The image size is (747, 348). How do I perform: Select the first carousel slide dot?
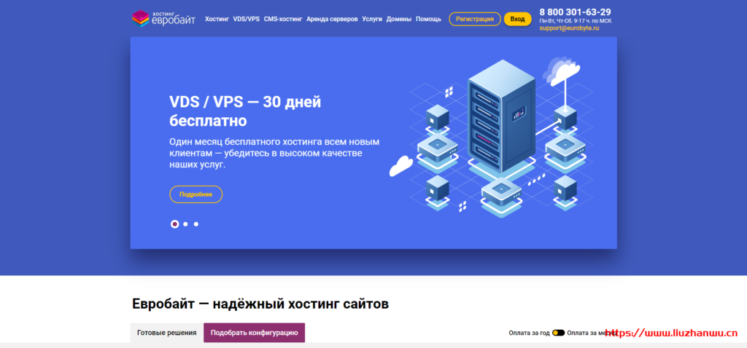pos(175,224)
